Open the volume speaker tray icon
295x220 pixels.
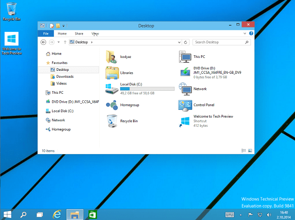tap(269, 215)
